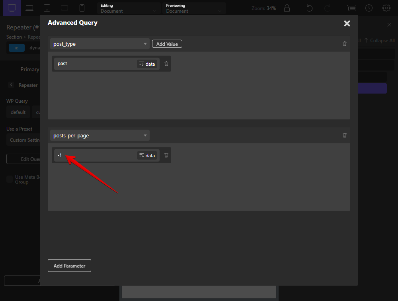The width and height of the screenshot is (398, 301).
Task: Remove the 'post' value using its trash icon
Action: pos(166,64)
